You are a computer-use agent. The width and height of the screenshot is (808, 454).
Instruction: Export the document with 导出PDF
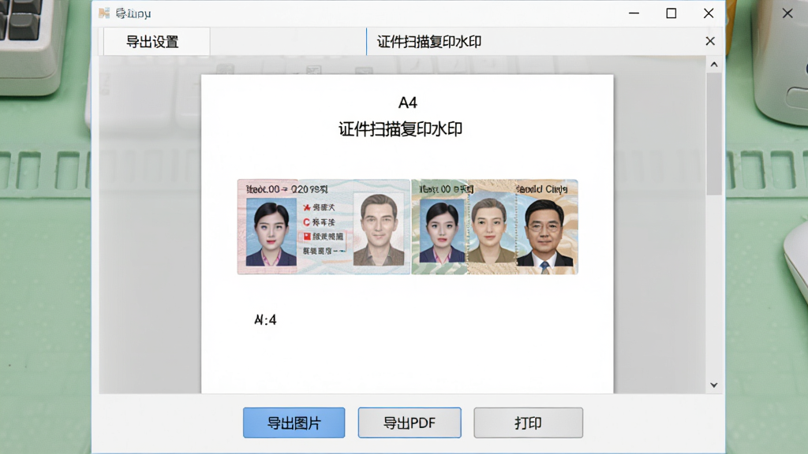click(410, 422)
